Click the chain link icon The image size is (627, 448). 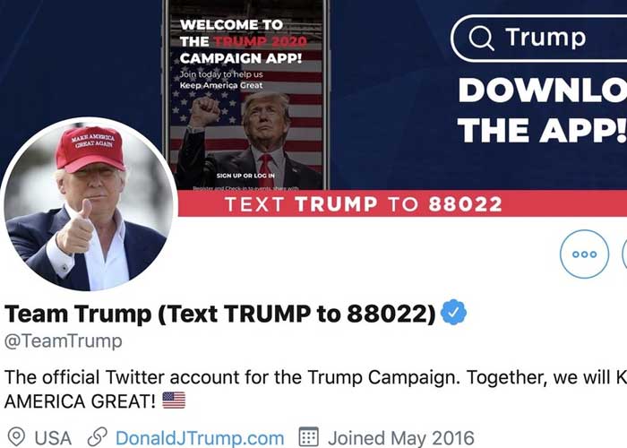(x=97, y=437)
